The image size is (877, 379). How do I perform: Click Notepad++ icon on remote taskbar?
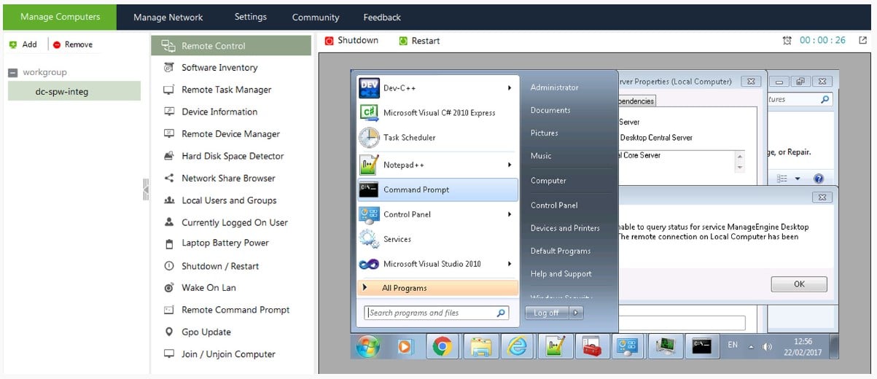click(553, 347)
